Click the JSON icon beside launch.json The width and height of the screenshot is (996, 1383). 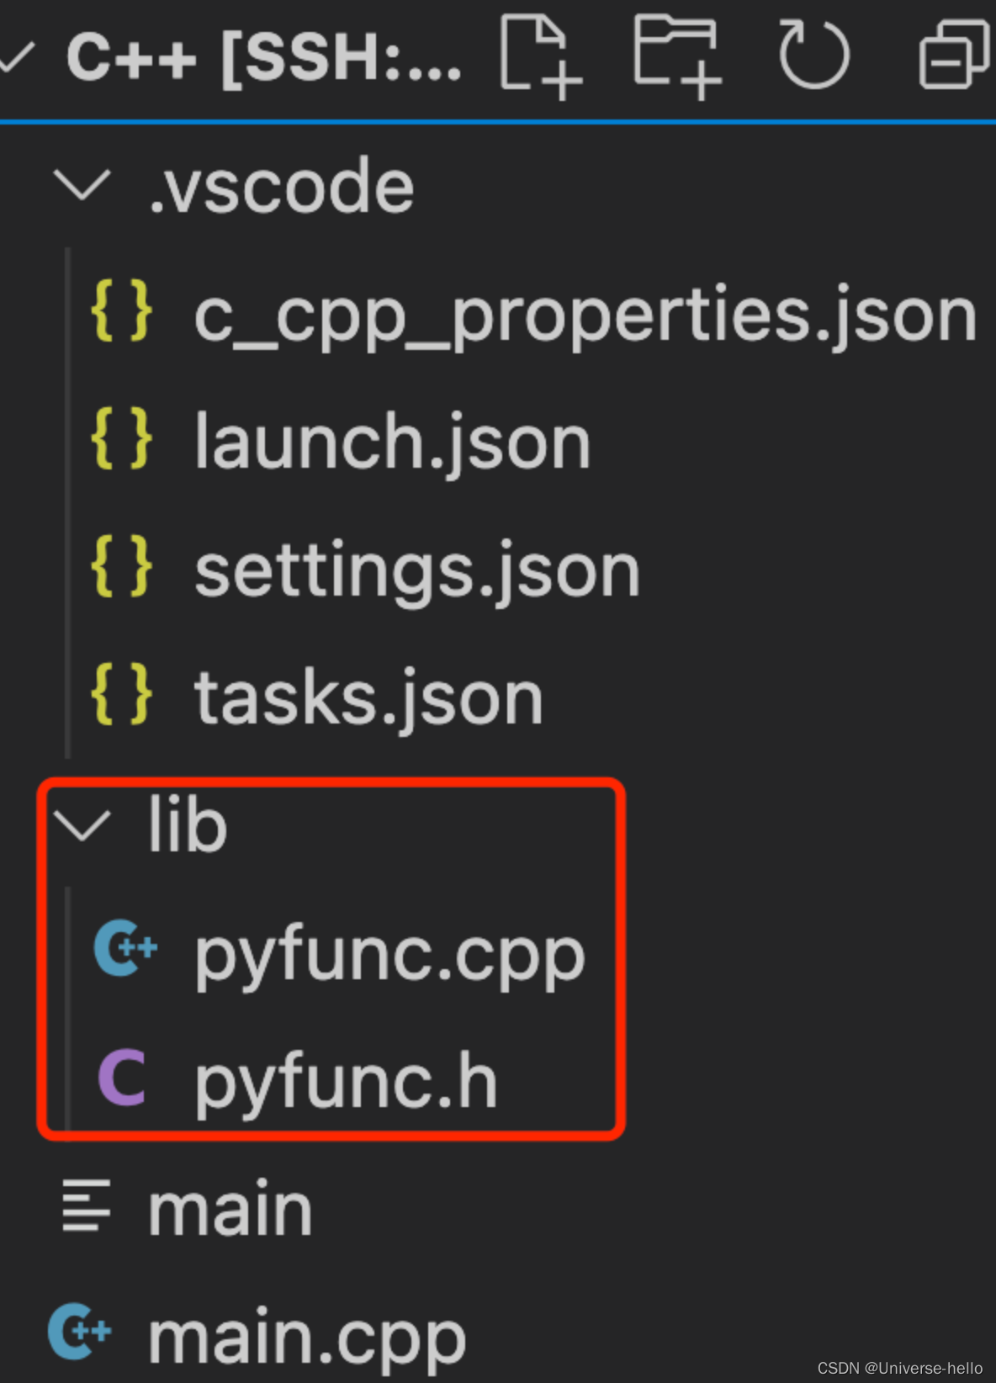pos(123,439)
